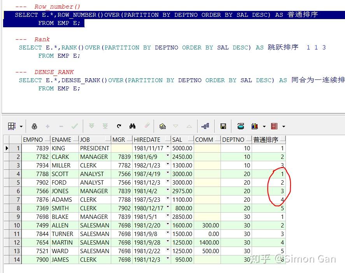Image resolution: width=345 pixels, height=273 pixels.
Task: Fetch remaining rows with the double-chevron icon
Action: pos(105,126)
